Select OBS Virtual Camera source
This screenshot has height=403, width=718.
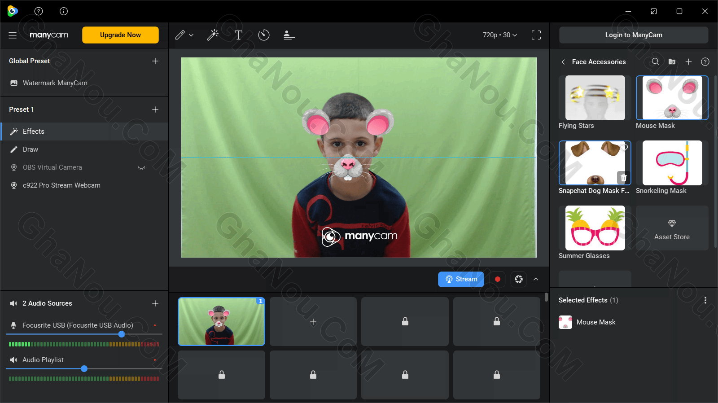84,167
